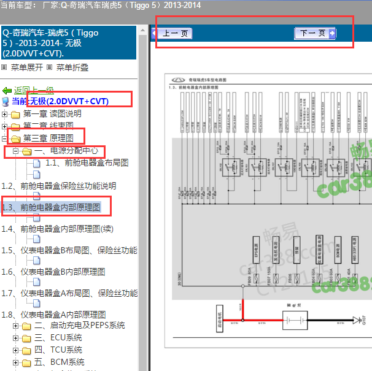Expand 四、TCU系统 node
Viewport: 372px width, 371px height.
(x=16, y=350)
